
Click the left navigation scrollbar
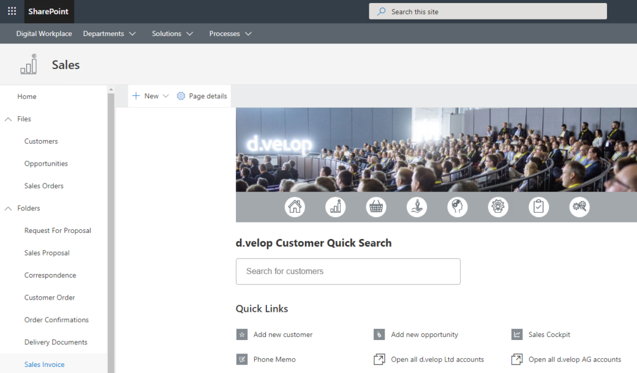(x=111, y=233)
